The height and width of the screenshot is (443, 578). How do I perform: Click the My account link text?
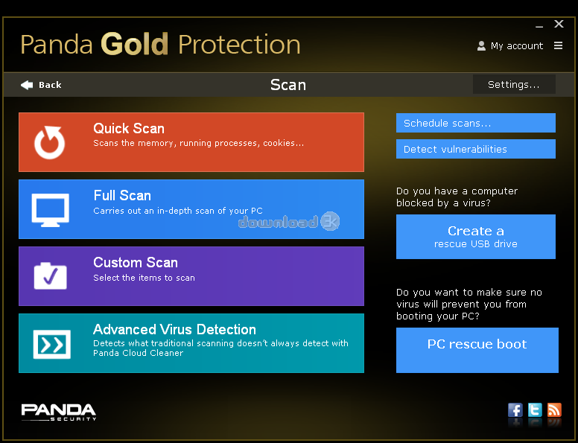pos(517,46)
